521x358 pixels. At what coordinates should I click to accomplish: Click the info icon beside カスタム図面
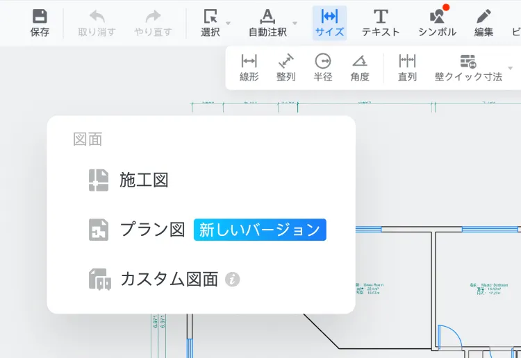[x=233, y=280]
